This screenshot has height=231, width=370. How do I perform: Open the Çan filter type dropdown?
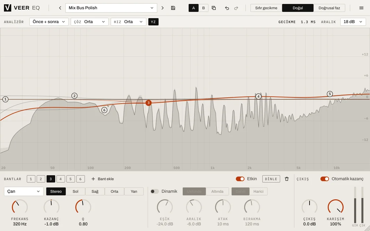tap(23, 191)
